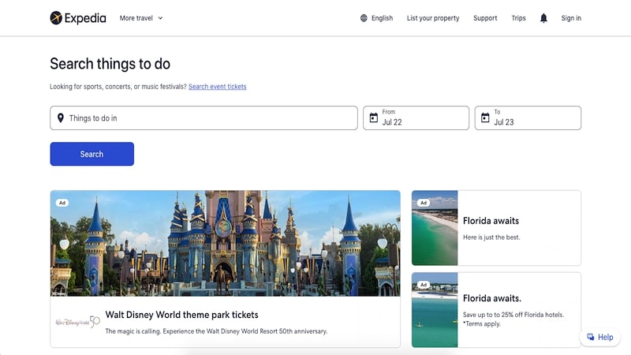Select the English language option
Image resolution: width=631 pixels, height=355 pixels.
pos(382,18)
